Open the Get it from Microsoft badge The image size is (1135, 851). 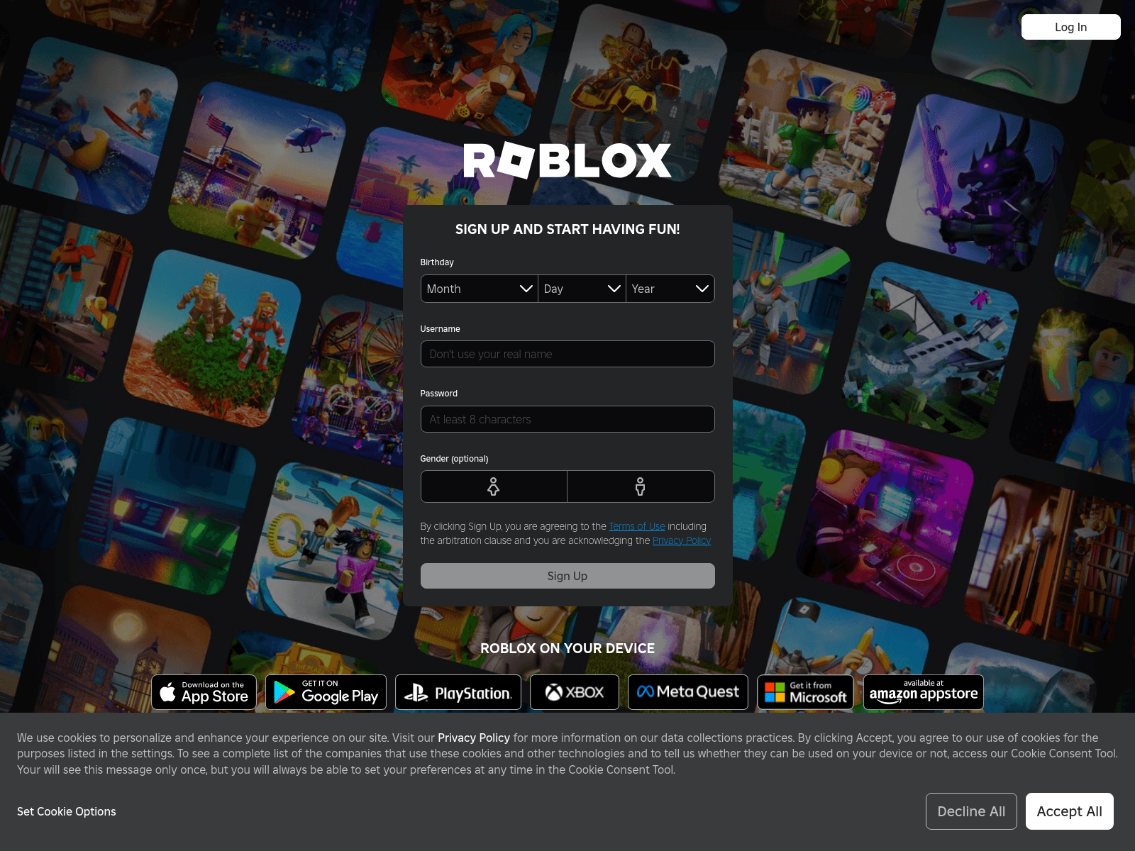coord(806,692)
